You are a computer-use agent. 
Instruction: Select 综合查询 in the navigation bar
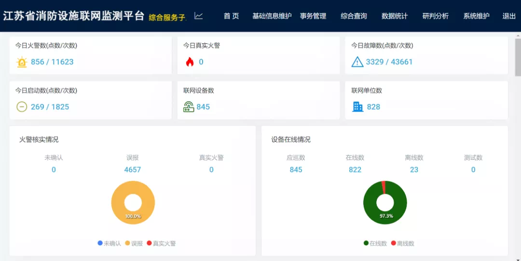point(354,16)
